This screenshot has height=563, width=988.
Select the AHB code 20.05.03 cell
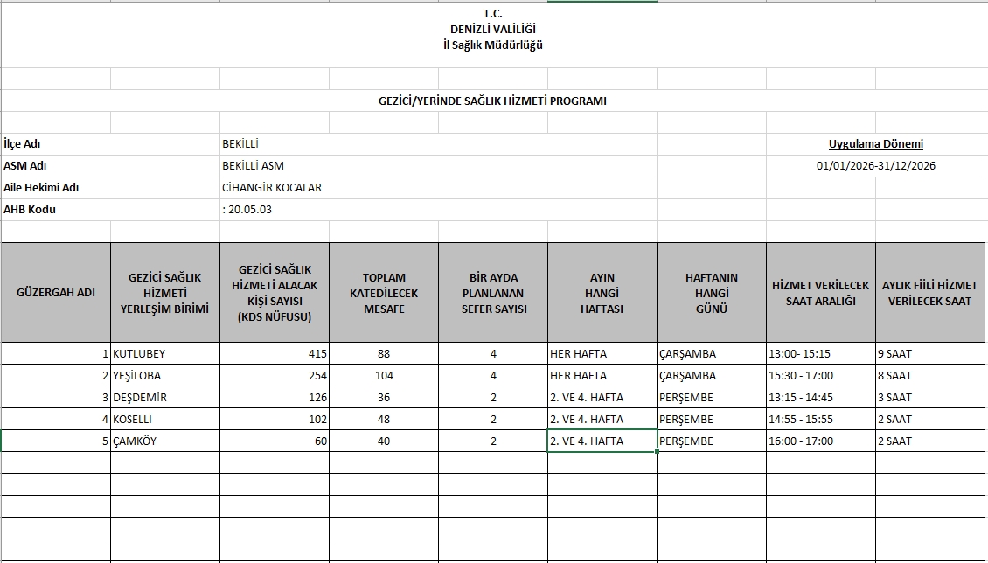[247, 210]
